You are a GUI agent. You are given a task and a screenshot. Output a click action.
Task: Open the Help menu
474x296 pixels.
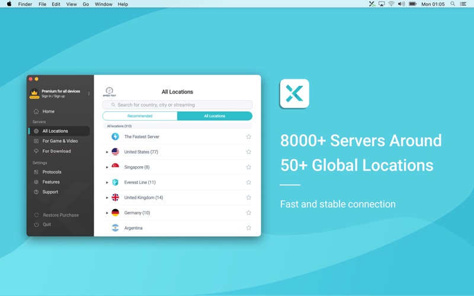click(123, 4)
